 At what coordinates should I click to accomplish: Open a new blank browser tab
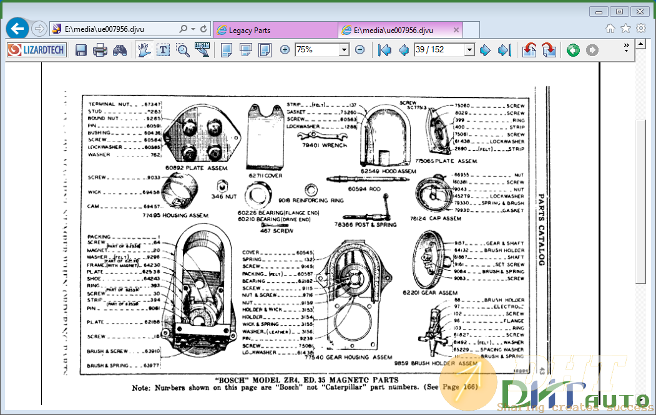(471, 30)
